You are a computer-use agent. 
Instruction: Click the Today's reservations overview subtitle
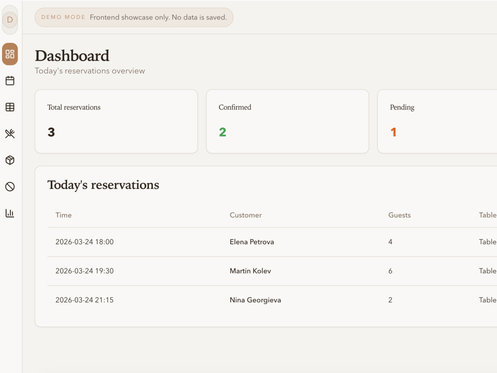89,71
